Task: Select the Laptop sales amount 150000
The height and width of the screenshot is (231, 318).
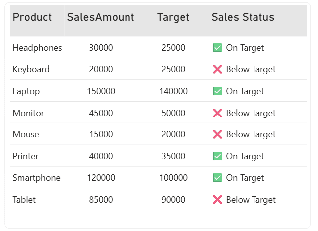Action: (101, 91)
